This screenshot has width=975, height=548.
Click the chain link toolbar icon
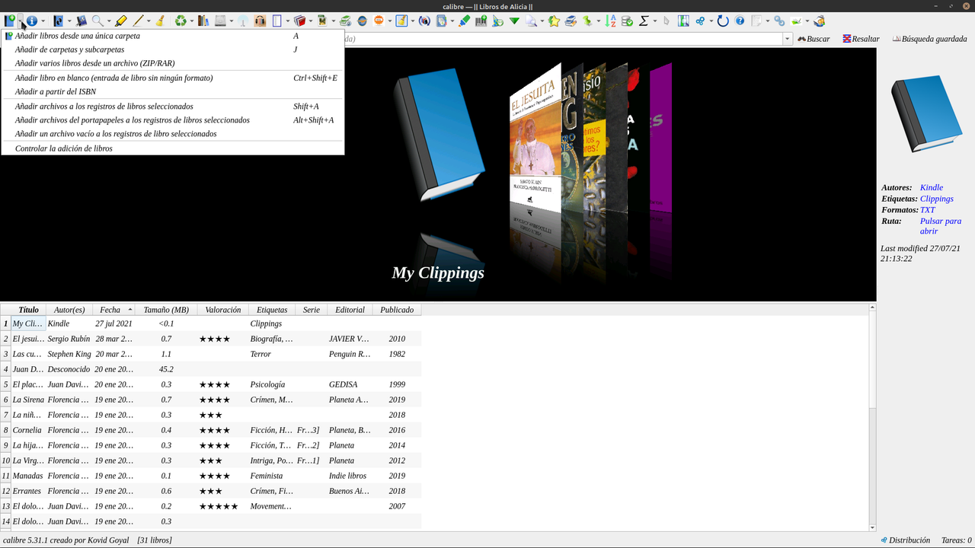779,21
